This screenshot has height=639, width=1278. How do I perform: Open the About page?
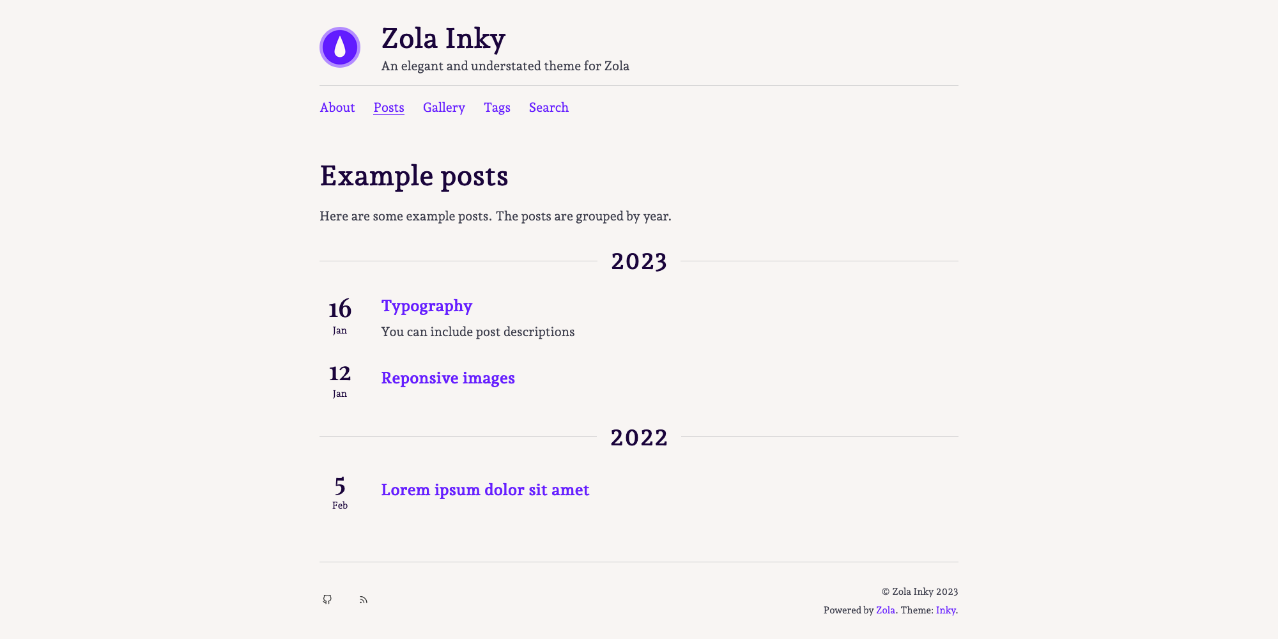337,107
